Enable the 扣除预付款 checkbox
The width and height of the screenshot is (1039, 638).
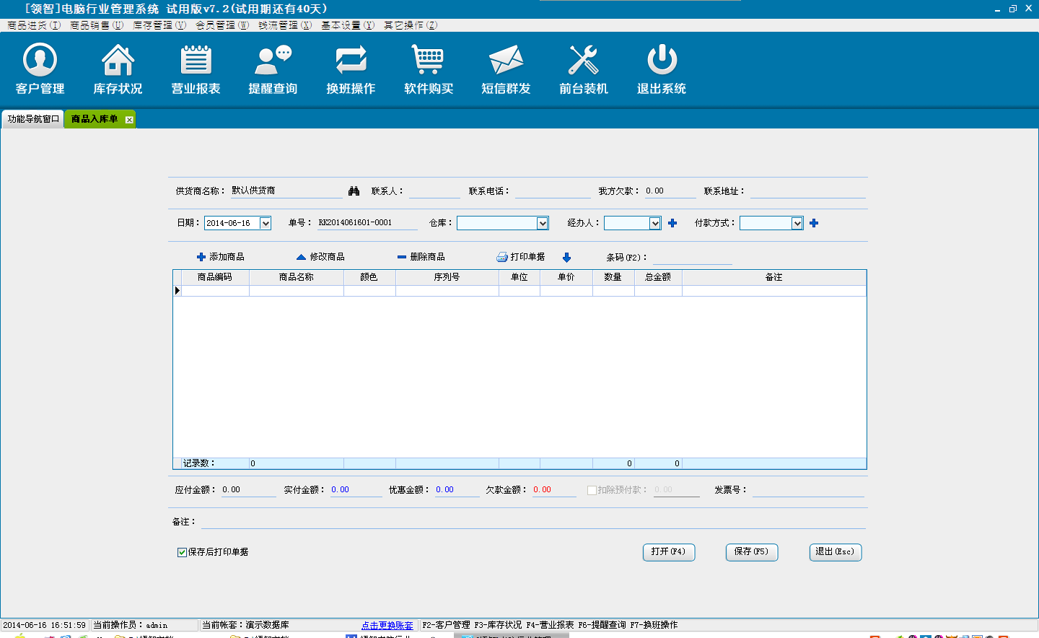[592, 490]
